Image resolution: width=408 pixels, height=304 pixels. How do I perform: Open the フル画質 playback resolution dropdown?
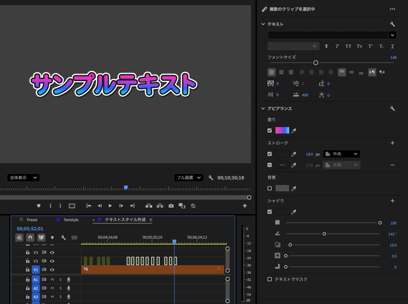[x=188, y=178]
